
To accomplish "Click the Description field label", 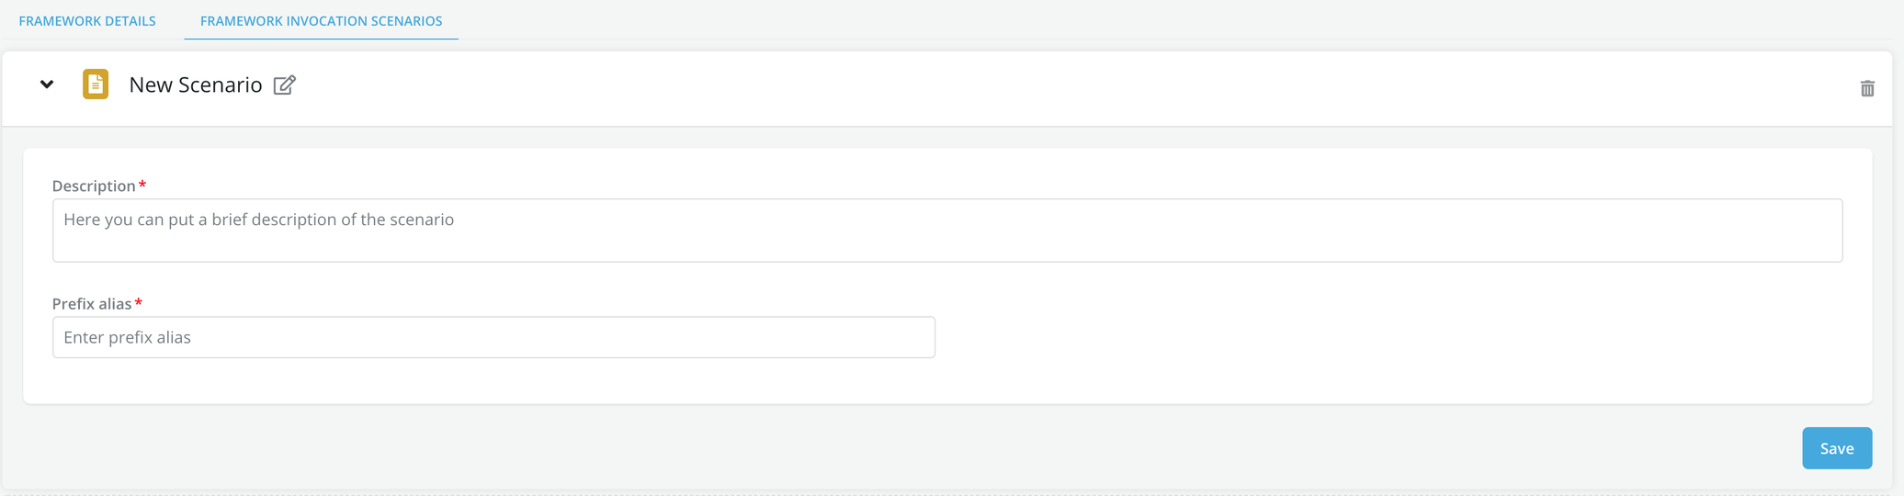I will (94, 186).
